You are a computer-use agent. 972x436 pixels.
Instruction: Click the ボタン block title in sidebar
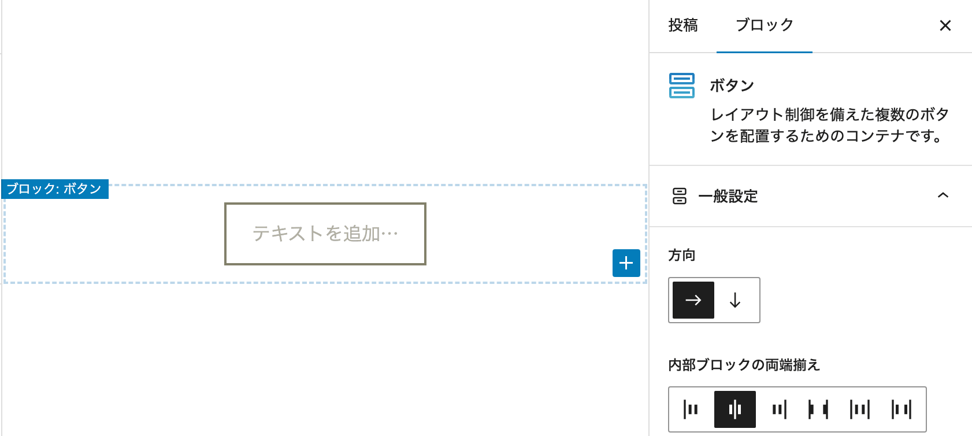(x=732, y=86)
